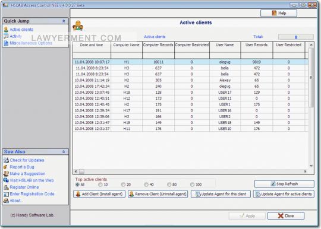Click the horizontal scrollbar left arrow
The image size is (321, 229).
click(x=76, y=171)
